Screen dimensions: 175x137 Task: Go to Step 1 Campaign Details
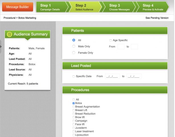(51, 7)
